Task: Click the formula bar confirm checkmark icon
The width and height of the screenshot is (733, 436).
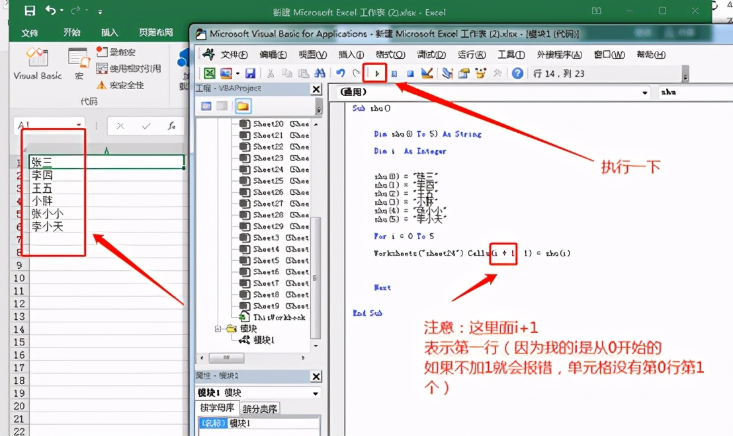Action: point(146,126)
